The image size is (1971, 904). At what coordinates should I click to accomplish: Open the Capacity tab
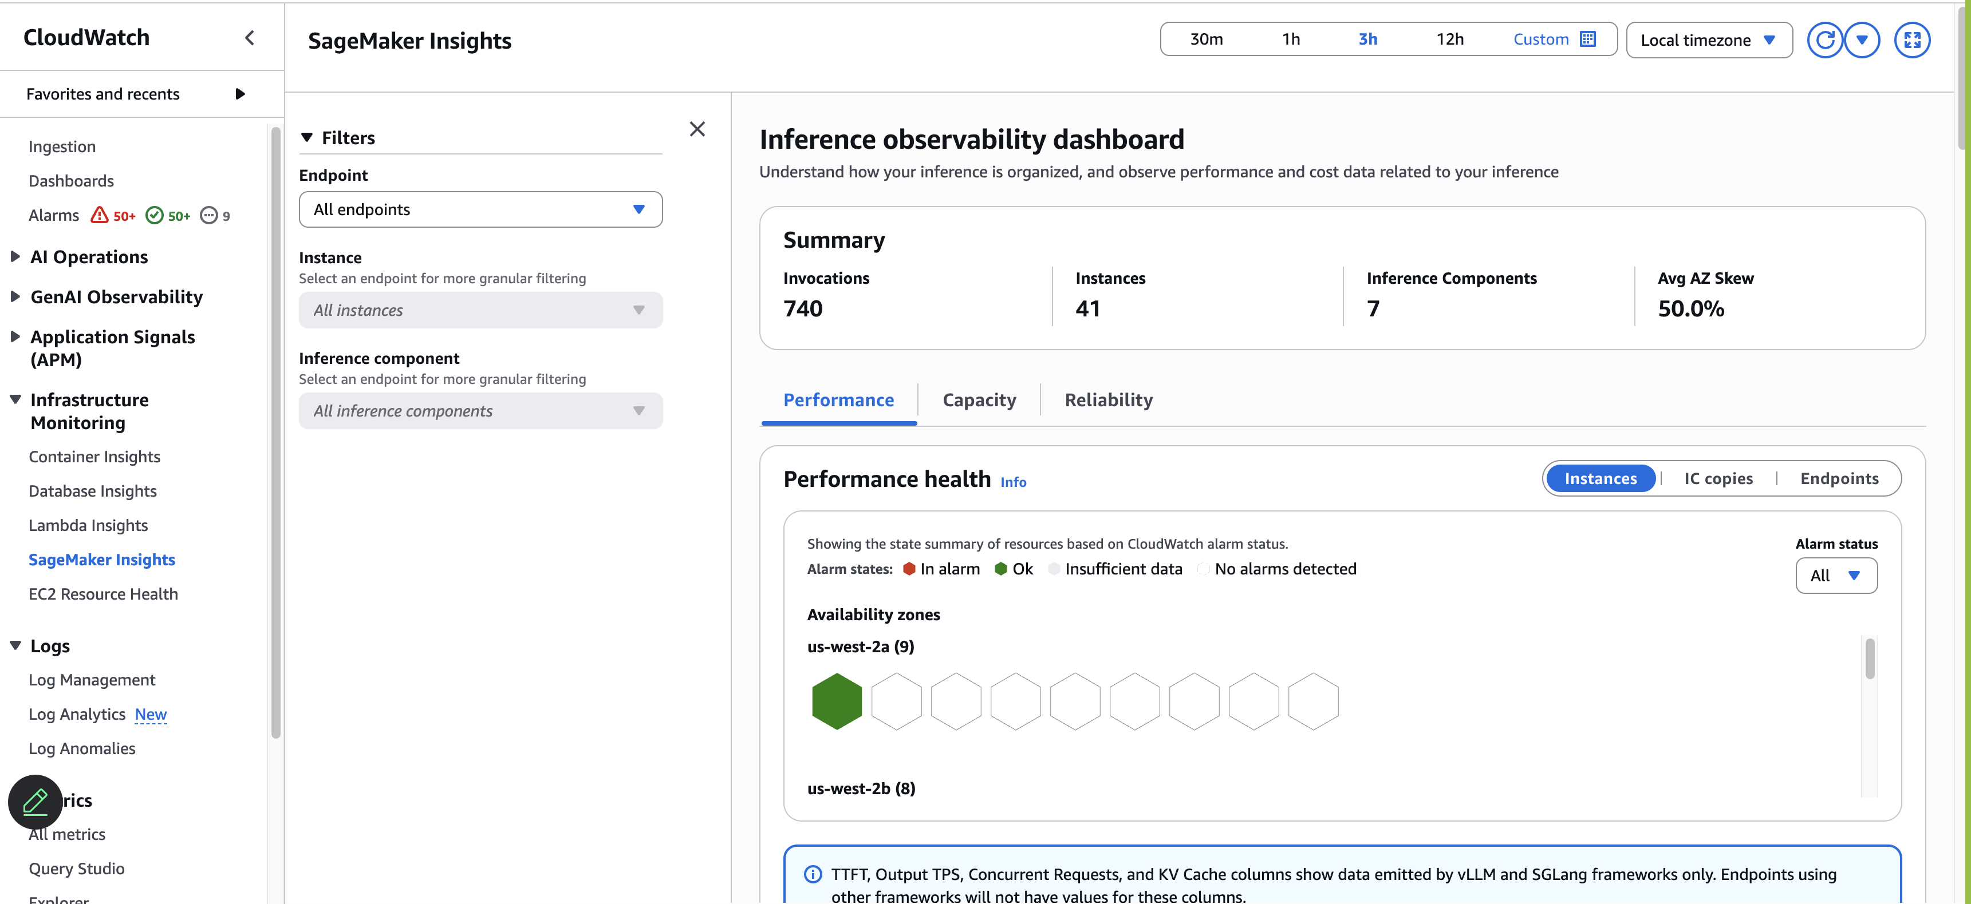979,400
